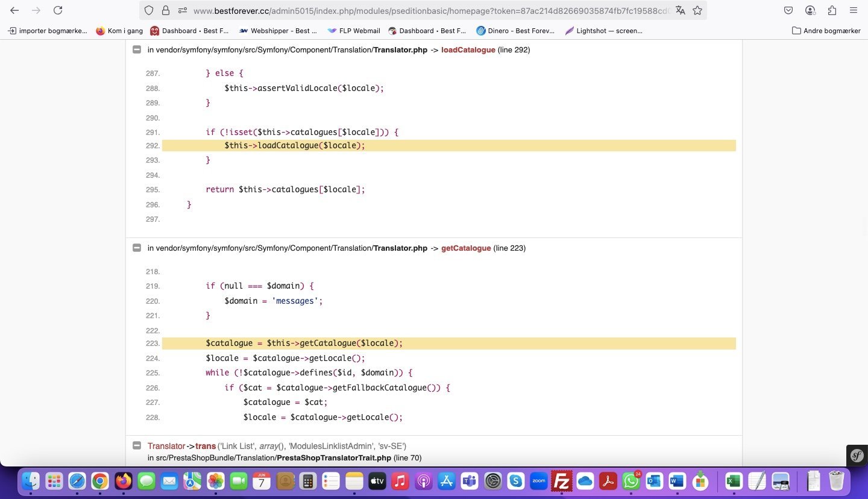Click PrestaShopTranslatorTrait.php file name
Image resolution: width=868 pixels, height=499 pixels.
(334, 458)
